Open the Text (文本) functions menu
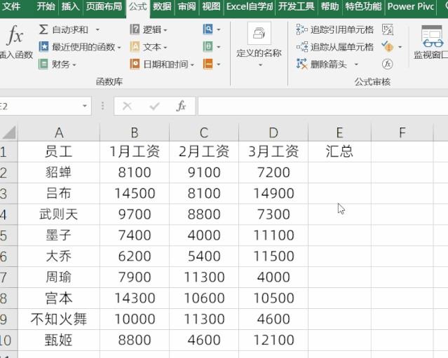The width and height of the screenshot is (448, 358). [146, 47]
